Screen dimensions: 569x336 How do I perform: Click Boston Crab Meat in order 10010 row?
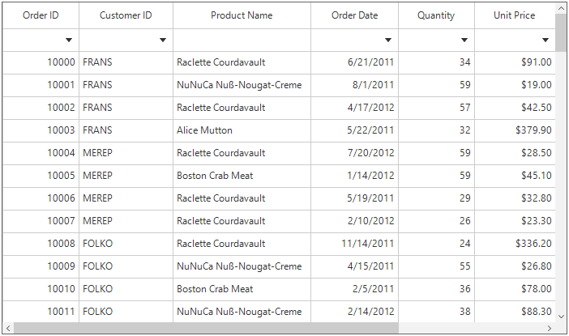(242, 289)
